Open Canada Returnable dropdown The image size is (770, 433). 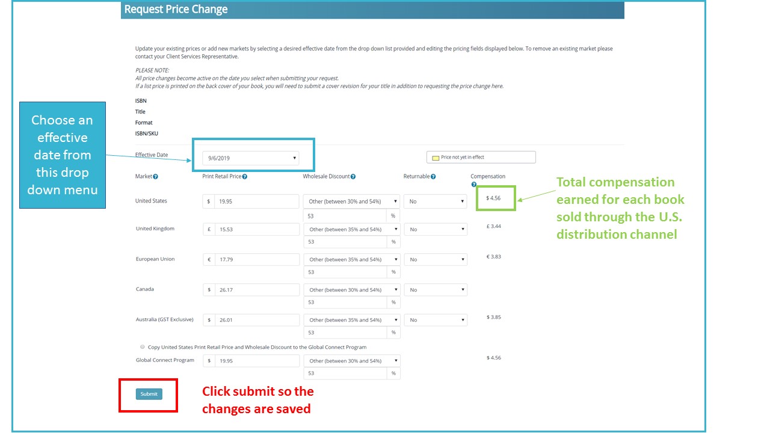point(436,289)
